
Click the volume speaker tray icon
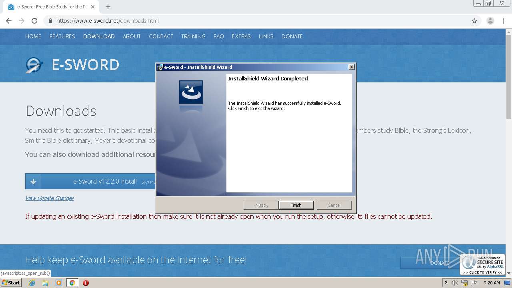pos(455,283)
